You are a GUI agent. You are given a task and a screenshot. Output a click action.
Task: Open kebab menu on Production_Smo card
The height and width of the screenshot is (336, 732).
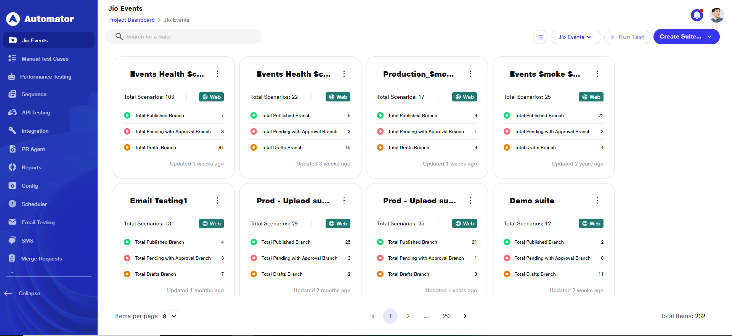coord(470,74)
